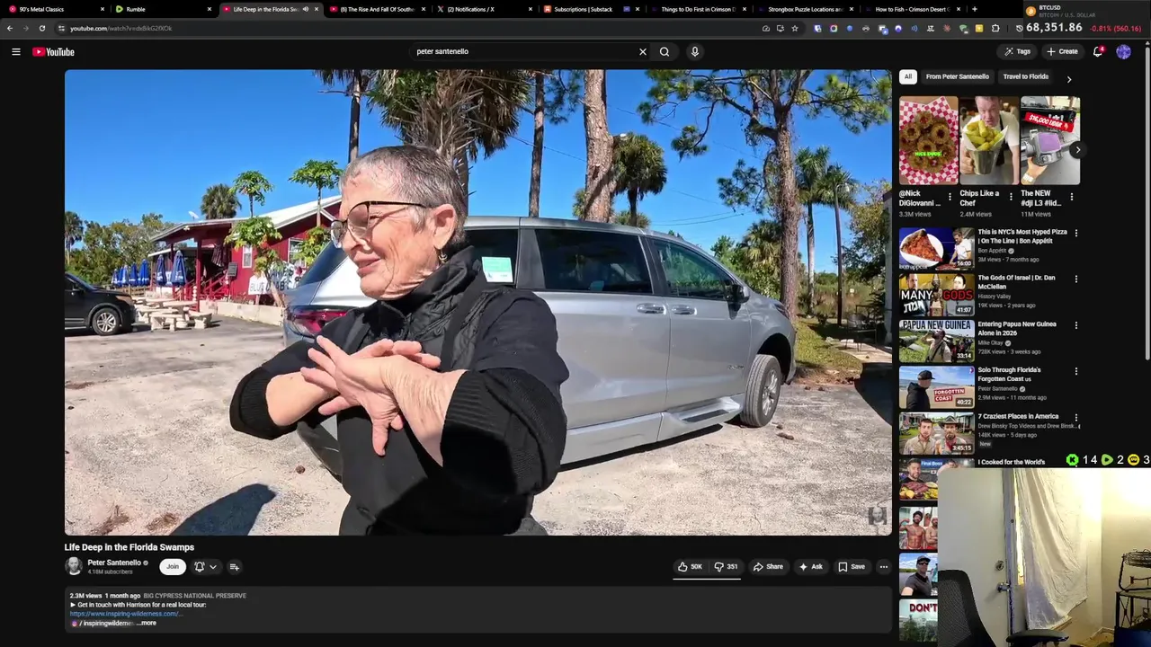The height and width of the screenshot is (647, 1151).
Task: Click channel watermark in video corner
Action: [877, 515]
